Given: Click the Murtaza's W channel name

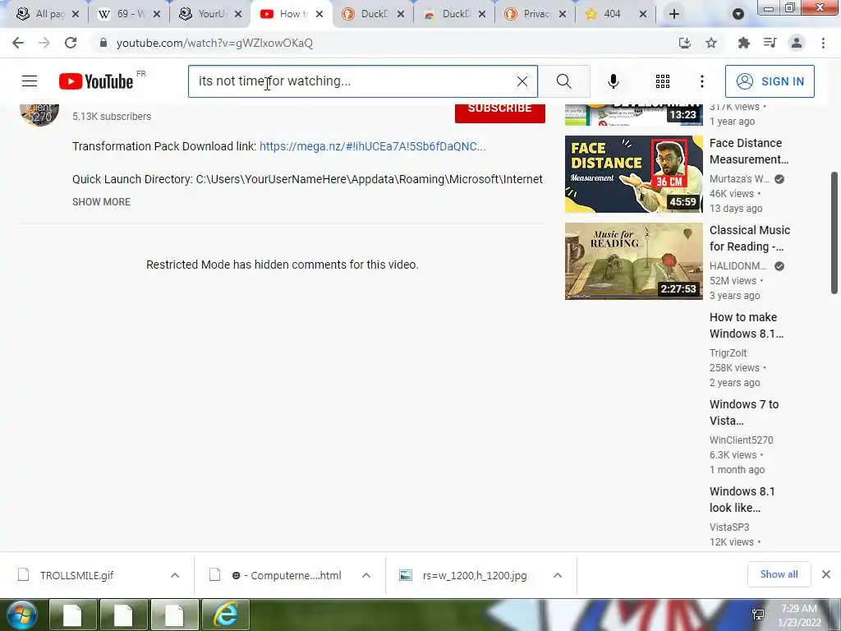Looking at the screenshot, I should tap(739, 179).
